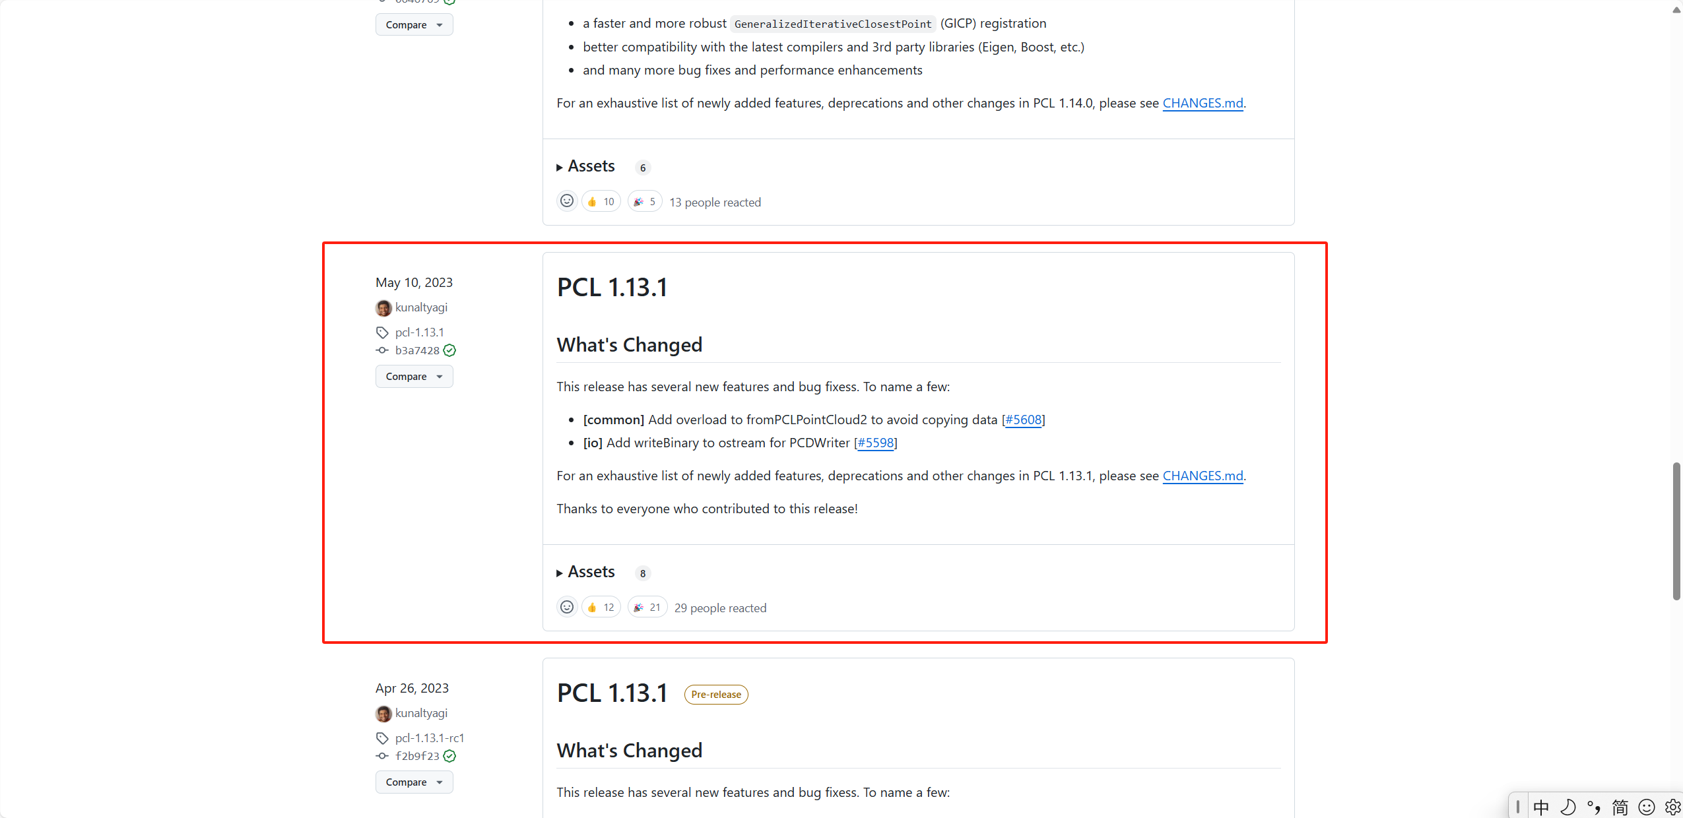This screenshot has height=818, width=1683.
Task: Expand Assets section with 8 items
Action: click(x=590, y=571)
